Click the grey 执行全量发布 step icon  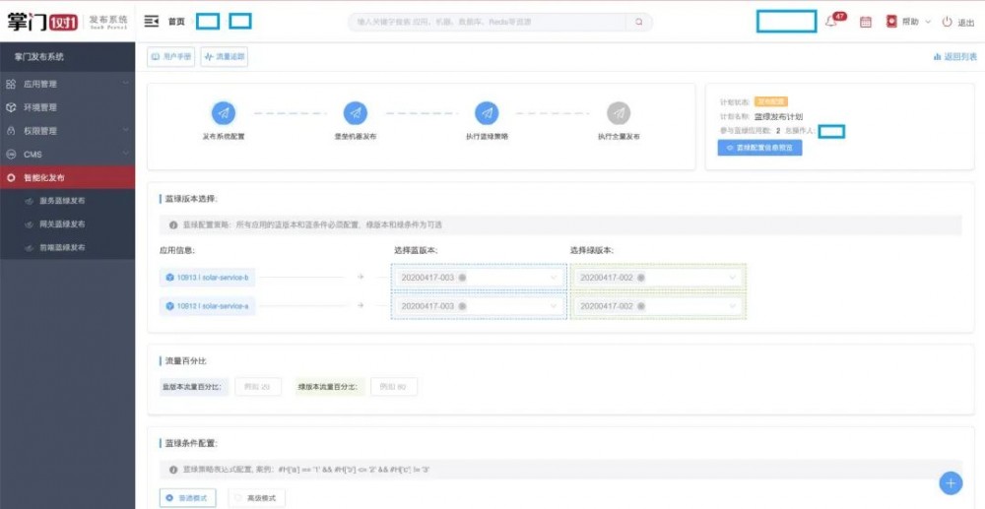pos(619,113)
